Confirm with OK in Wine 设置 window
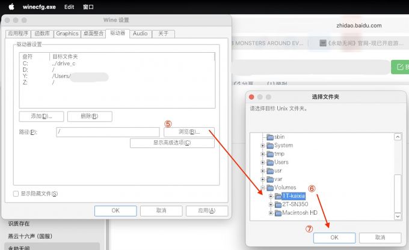This screenshot has width=409, height=250. tap(115, 211)
